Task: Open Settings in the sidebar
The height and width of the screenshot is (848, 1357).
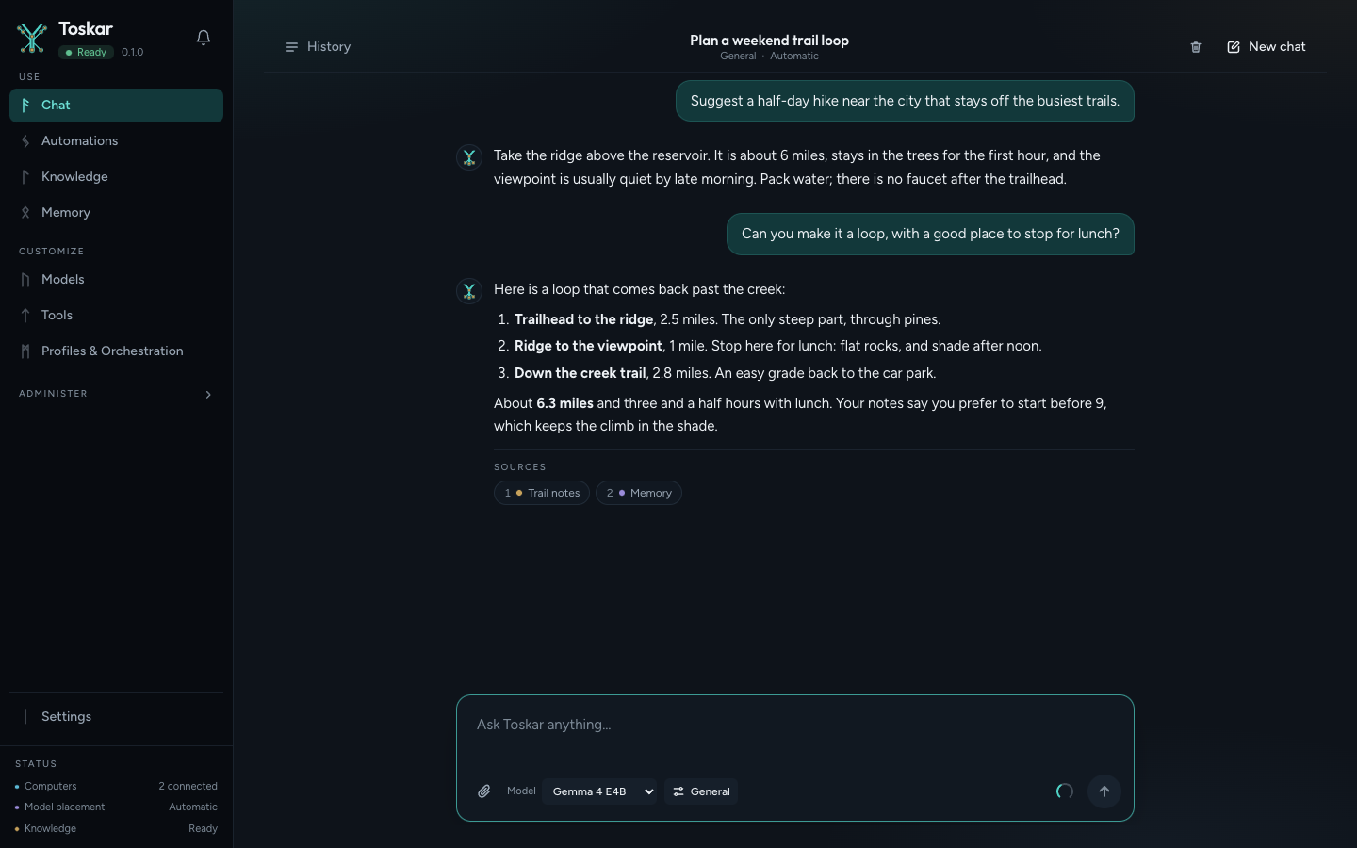Action: [x=116, y=717]
